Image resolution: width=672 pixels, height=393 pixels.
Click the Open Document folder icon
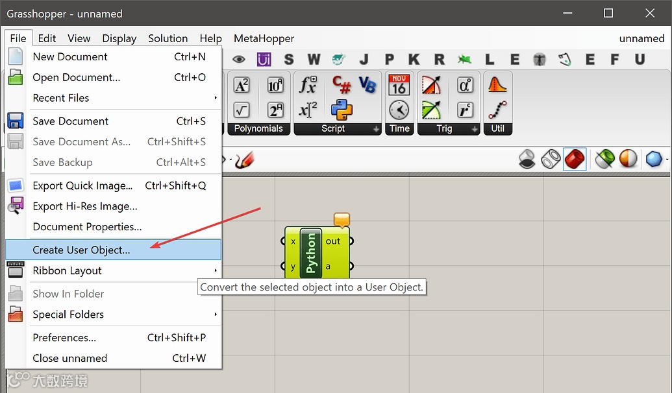pyautogui.click(x=16, y=77)
